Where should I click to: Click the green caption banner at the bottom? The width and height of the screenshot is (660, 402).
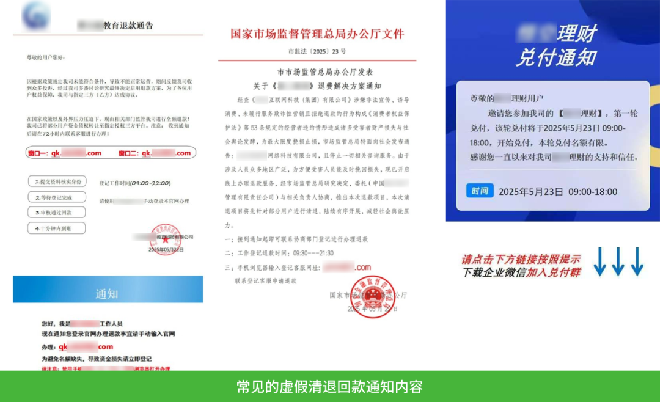tap(330, 386)
